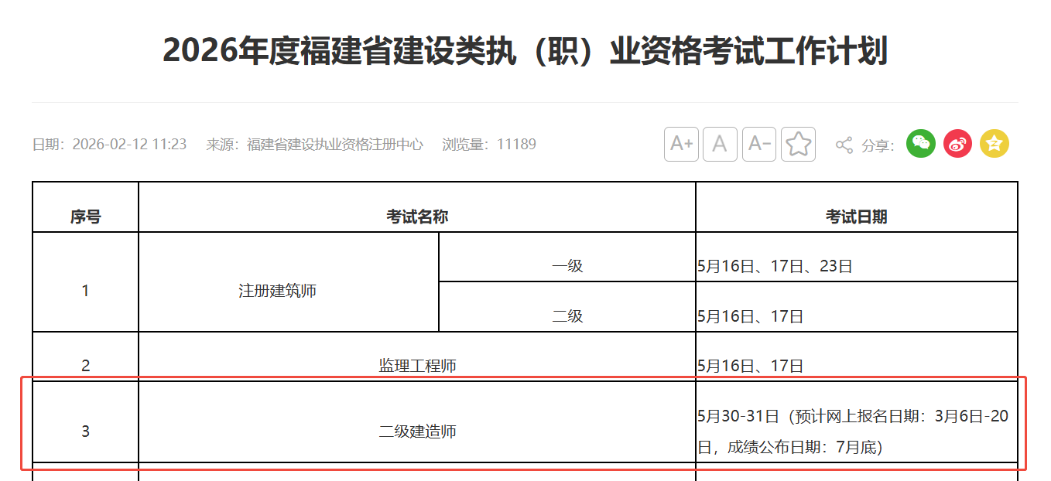Click the share nodes icon
This screenshot has width=1051, height=481.
[x=844, y=145]
